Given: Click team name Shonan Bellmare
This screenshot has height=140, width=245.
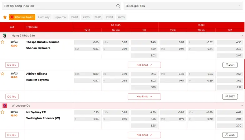Looking at the screenshot, I should pos(38,48).
